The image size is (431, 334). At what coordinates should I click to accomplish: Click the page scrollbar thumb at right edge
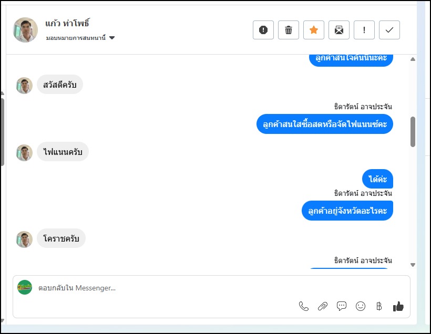tap(413, 131)
